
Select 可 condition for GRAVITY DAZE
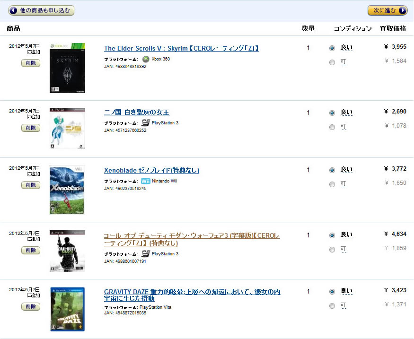[332, 306]
